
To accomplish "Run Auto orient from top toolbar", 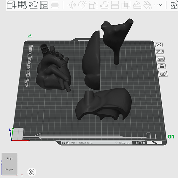I will tap(33, 5).
